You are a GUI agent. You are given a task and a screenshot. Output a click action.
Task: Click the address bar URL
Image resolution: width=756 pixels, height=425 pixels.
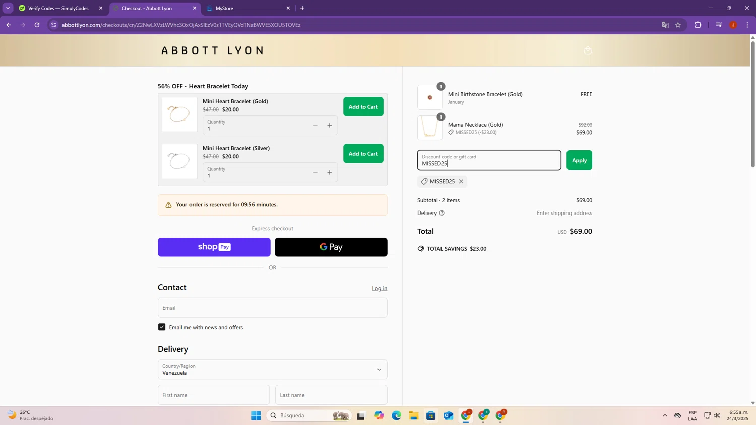(x=181, y=25)
